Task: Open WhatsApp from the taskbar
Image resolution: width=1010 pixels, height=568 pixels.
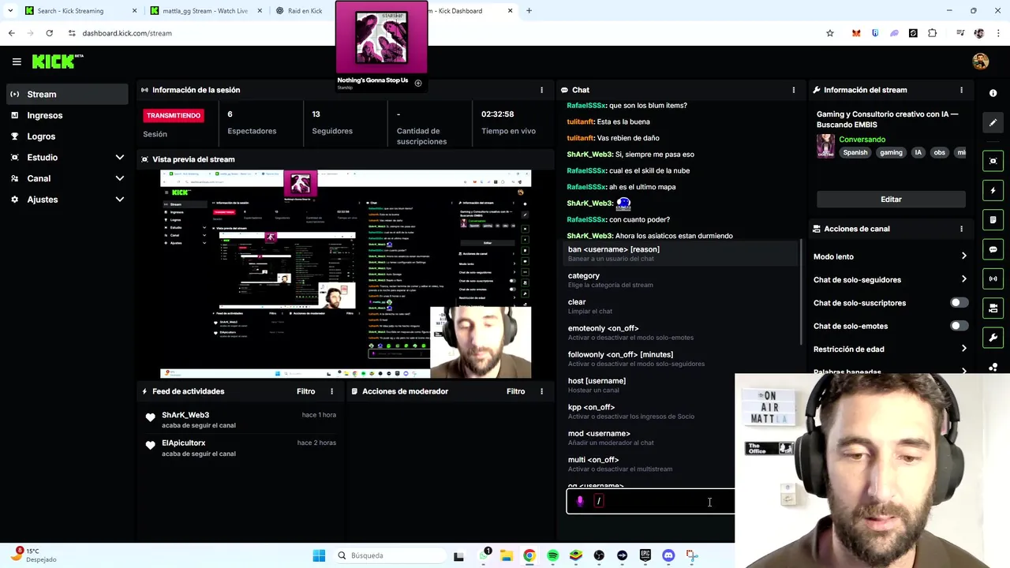Action: (x=483, y=555)
